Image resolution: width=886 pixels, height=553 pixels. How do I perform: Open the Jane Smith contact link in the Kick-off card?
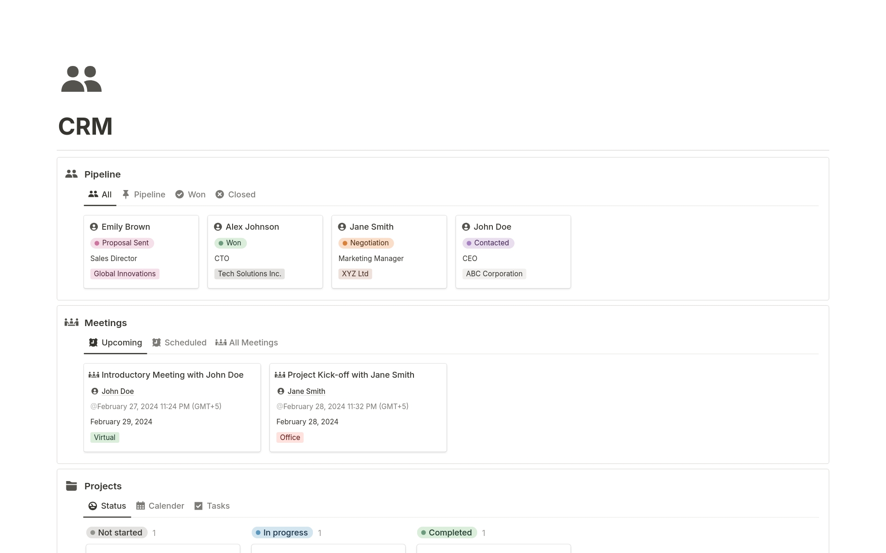306,391
